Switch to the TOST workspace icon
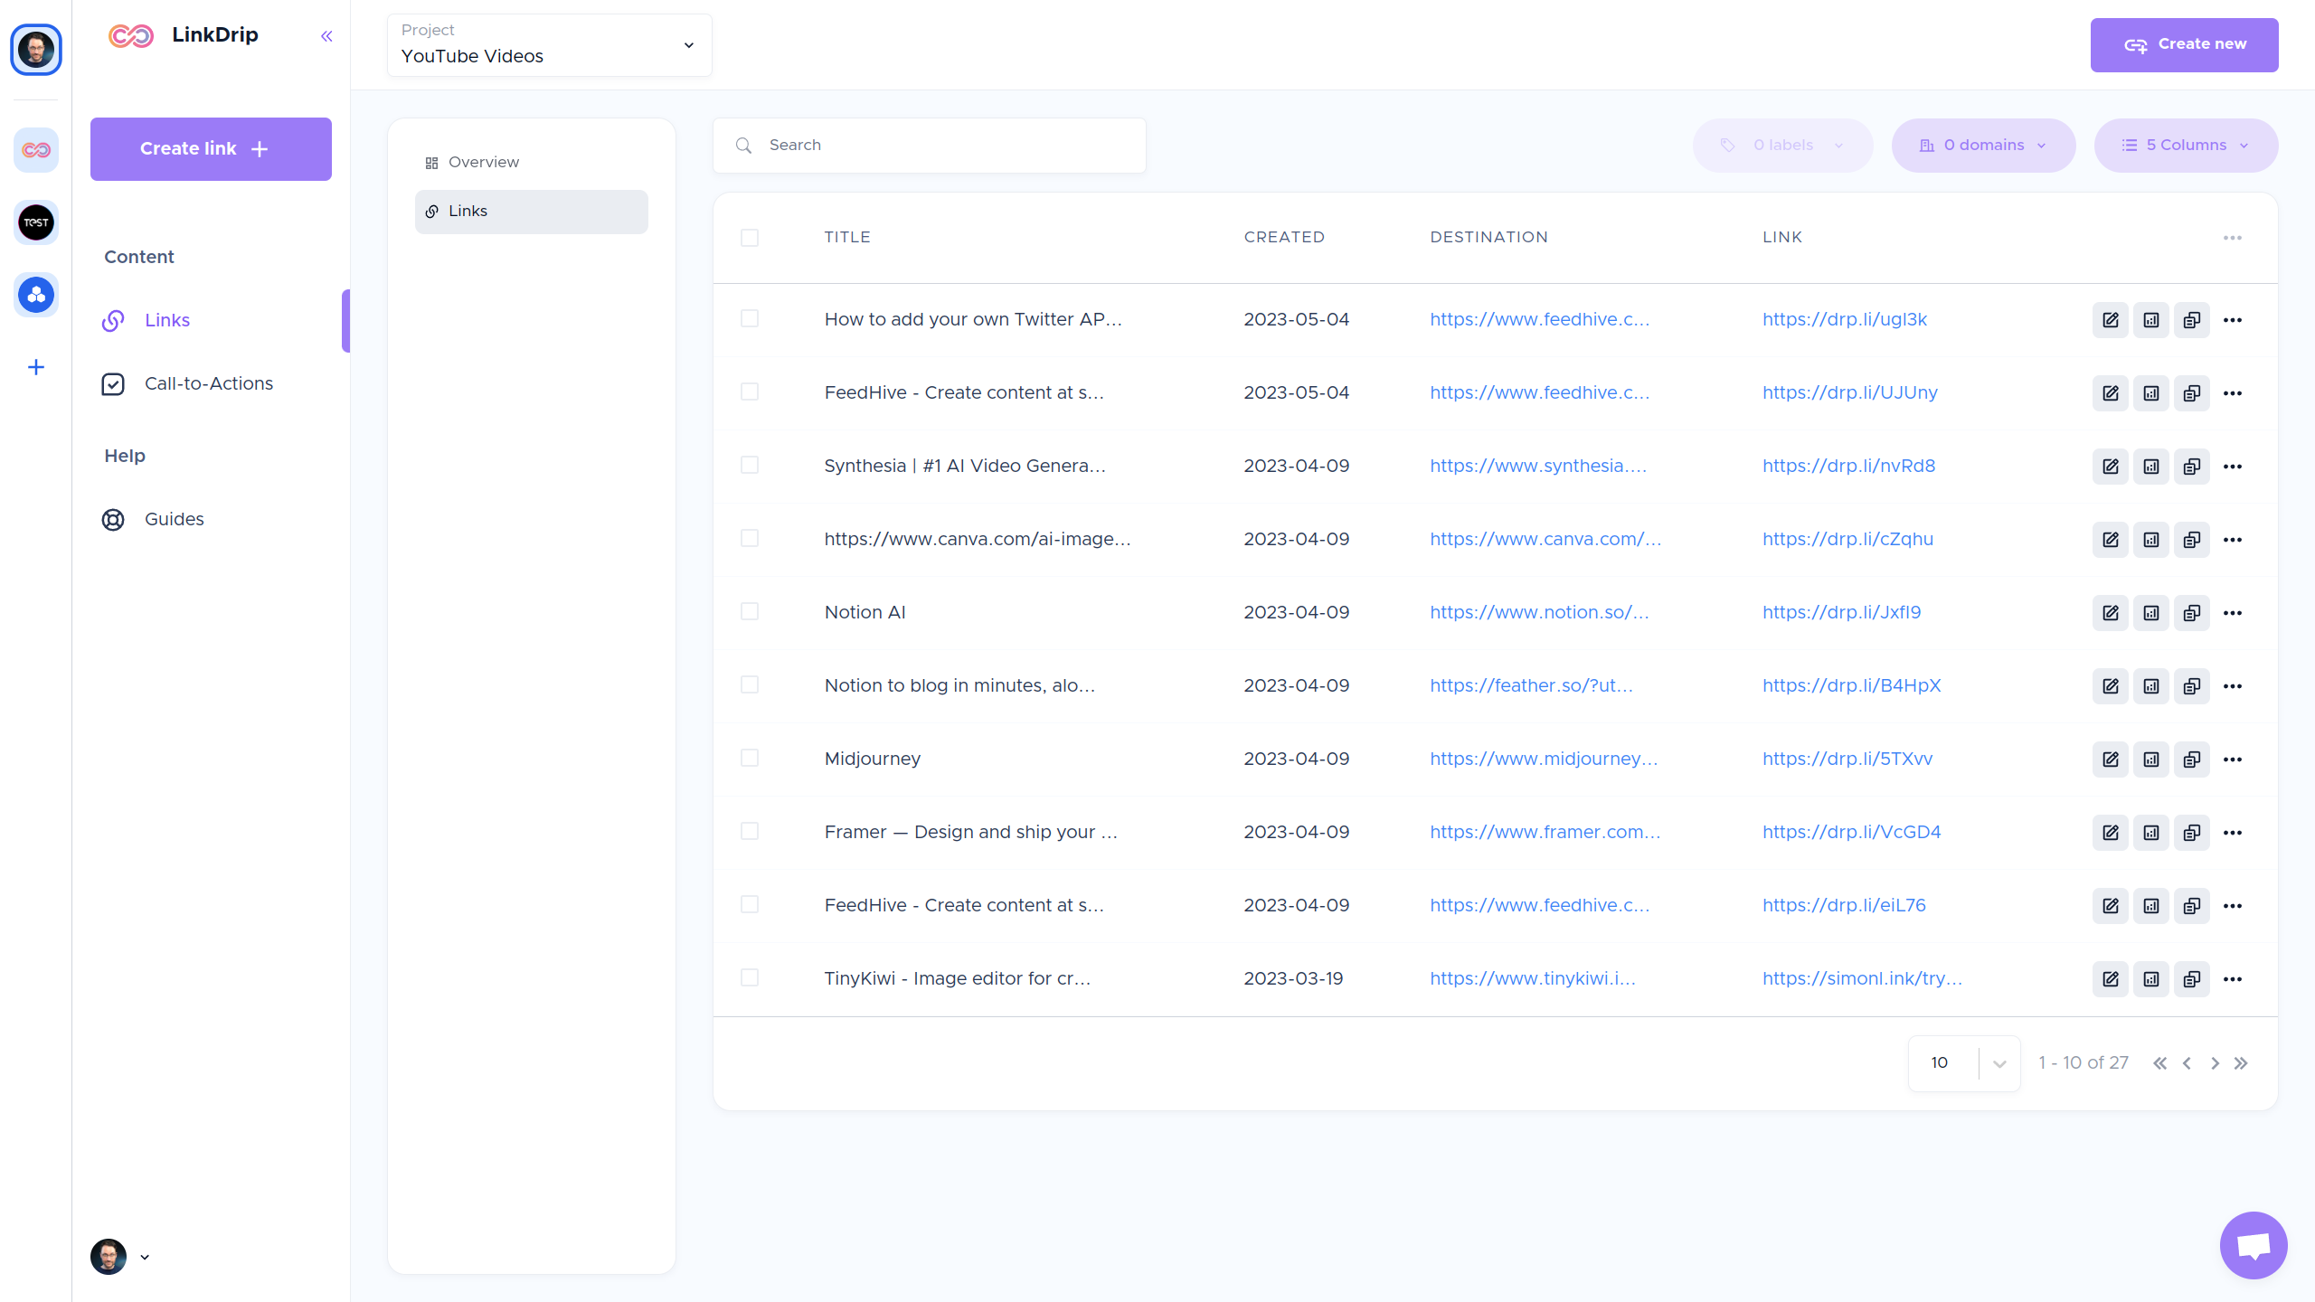Screen dimensions: 2315x1302 coord(36,222)
